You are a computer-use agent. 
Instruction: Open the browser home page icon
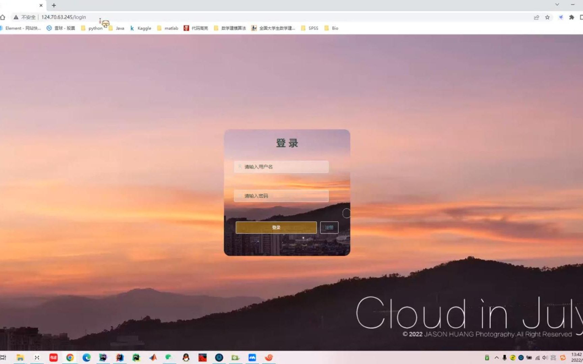pos(3,17)
